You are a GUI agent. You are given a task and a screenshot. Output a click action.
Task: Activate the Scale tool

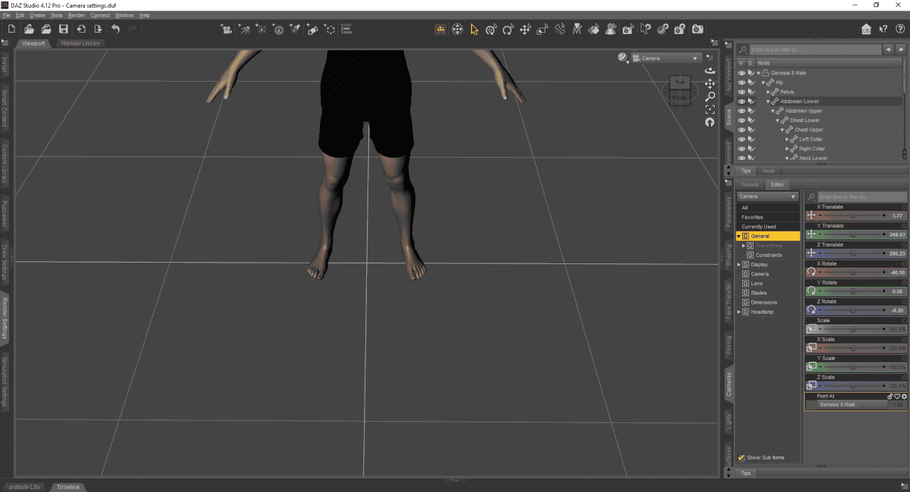[x=542, y=29]
